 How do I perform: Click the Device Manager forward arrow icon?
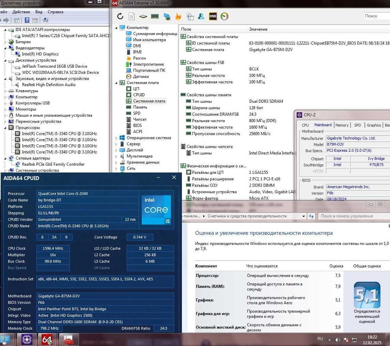[x=6, y=20]
